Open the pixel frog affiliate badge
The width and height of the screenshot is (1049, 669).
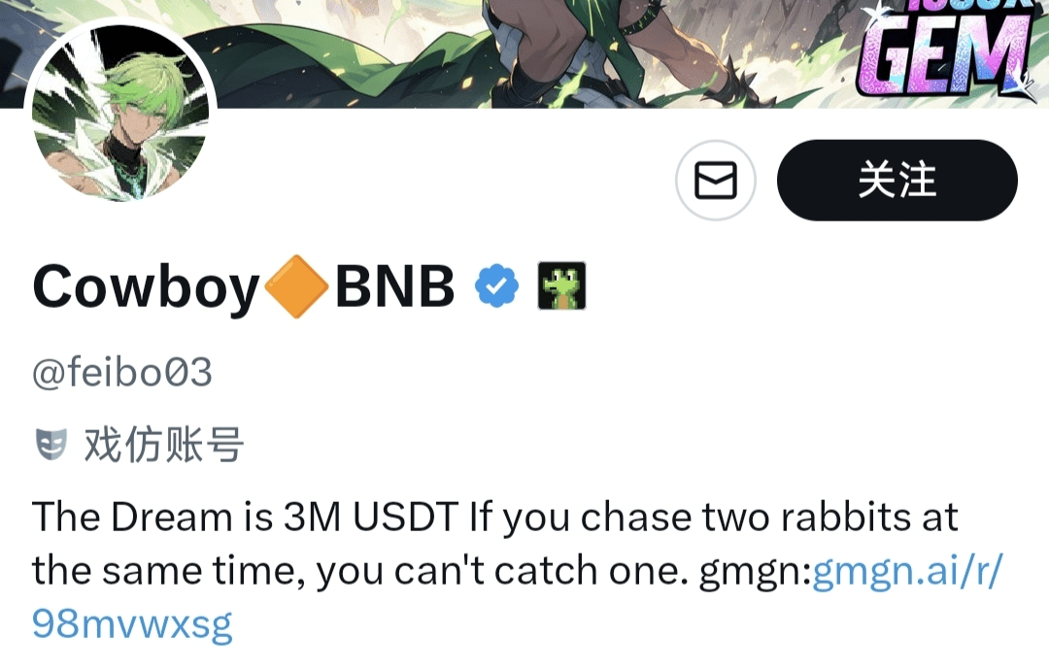562,285
